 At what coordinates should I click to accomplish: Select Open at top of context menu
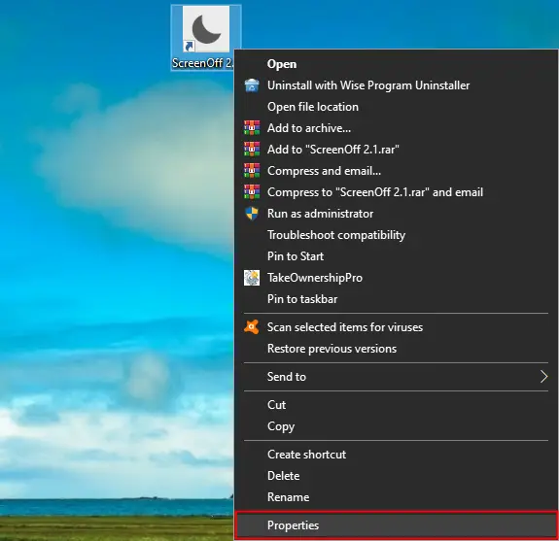tap(396, 64)
